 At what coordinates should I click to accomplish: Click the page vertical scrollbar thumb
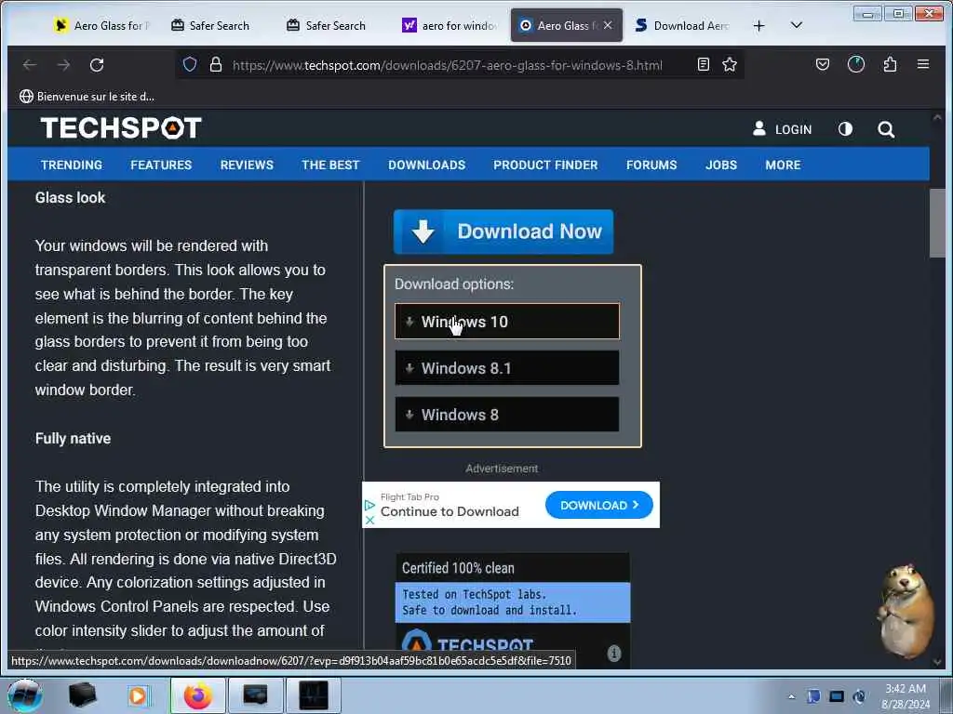coord(936,223)
